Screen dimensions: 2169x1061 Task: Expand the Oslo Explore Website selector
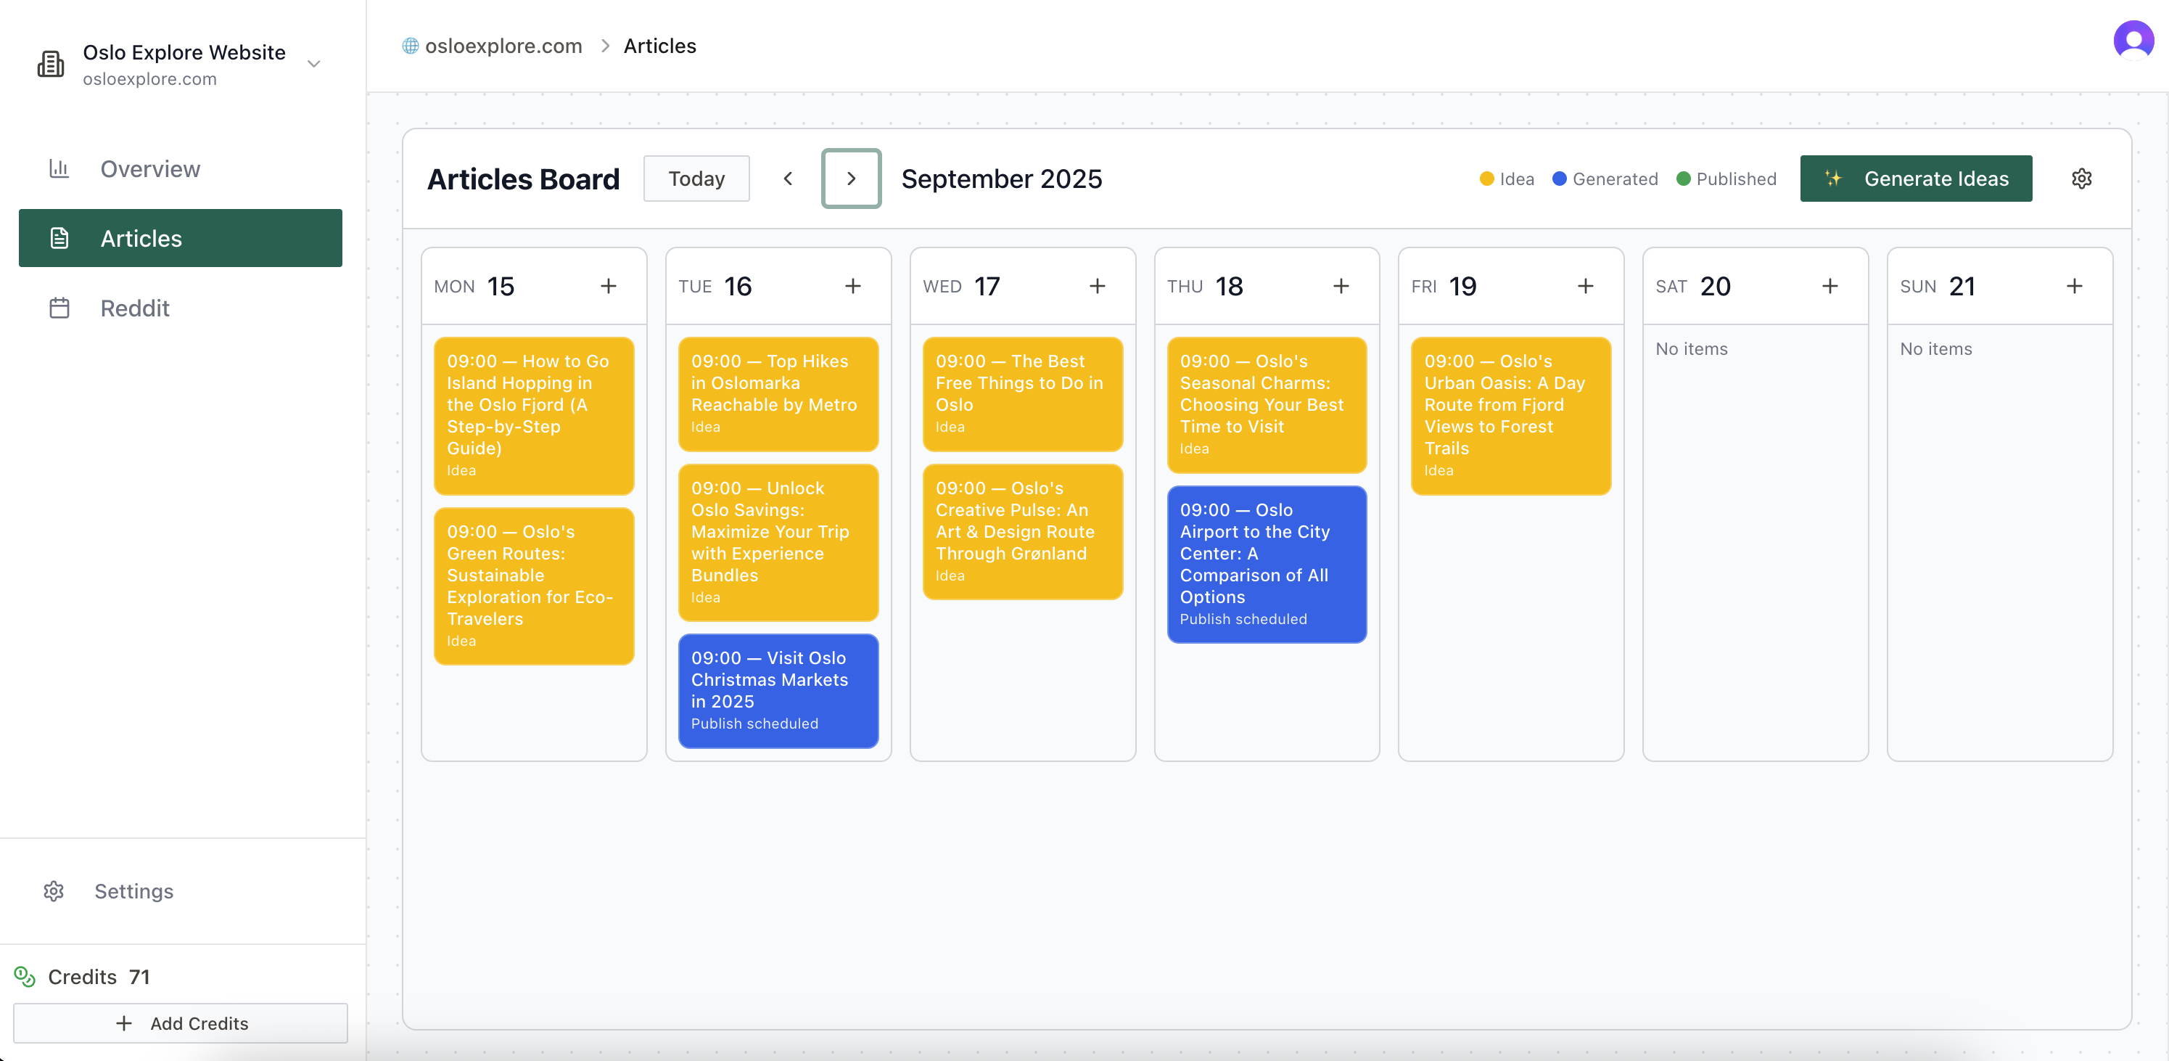314,64
